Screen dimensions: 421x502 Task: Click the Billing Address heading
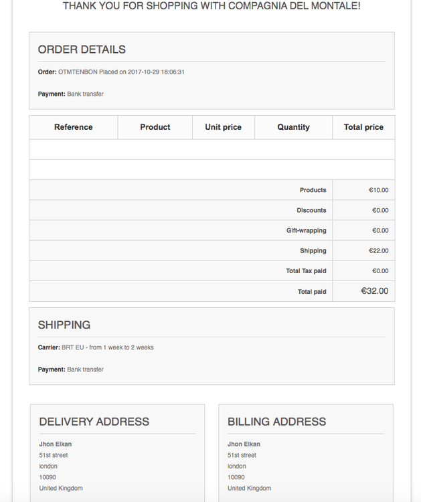tap(277, 422)
